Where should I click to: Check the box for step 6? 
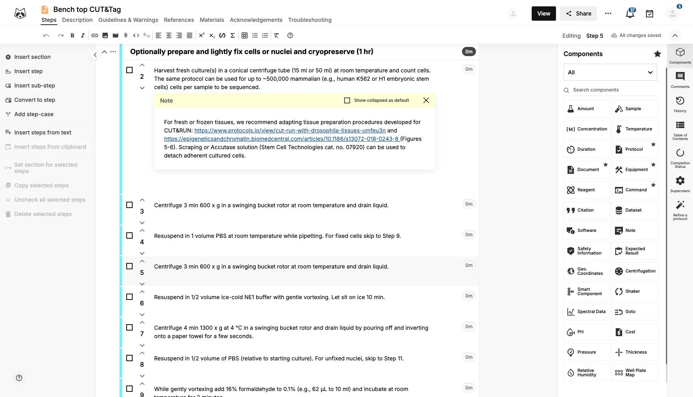click(129, 297)
